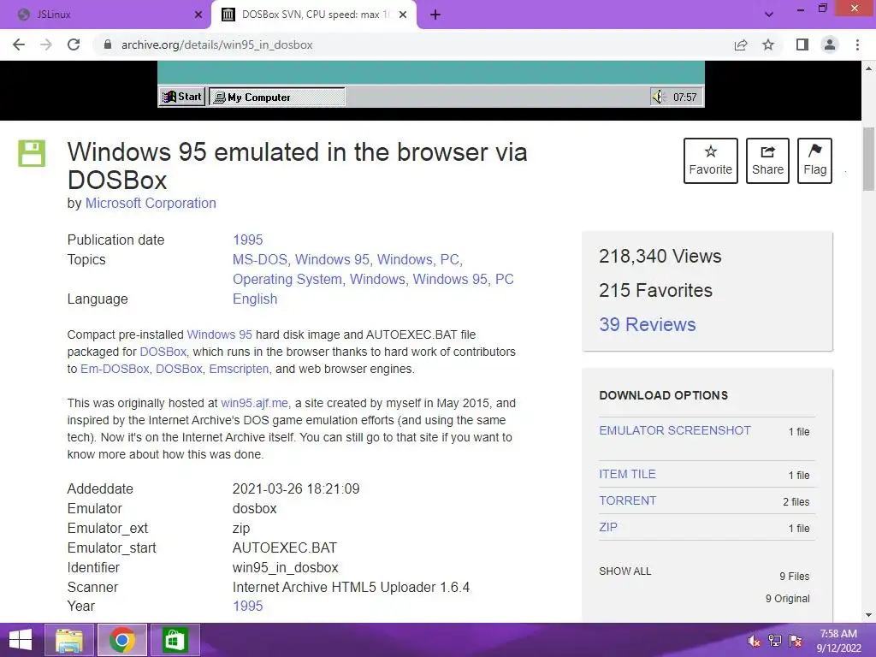The image size is (876, 657).
Task: Go back using the browser back arrow
Action: (x=19, y=44)
